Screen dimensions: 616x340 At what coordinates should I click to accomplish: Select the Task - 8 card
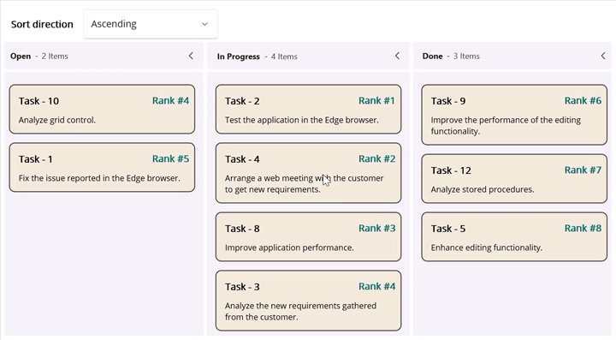pos(308,236)
